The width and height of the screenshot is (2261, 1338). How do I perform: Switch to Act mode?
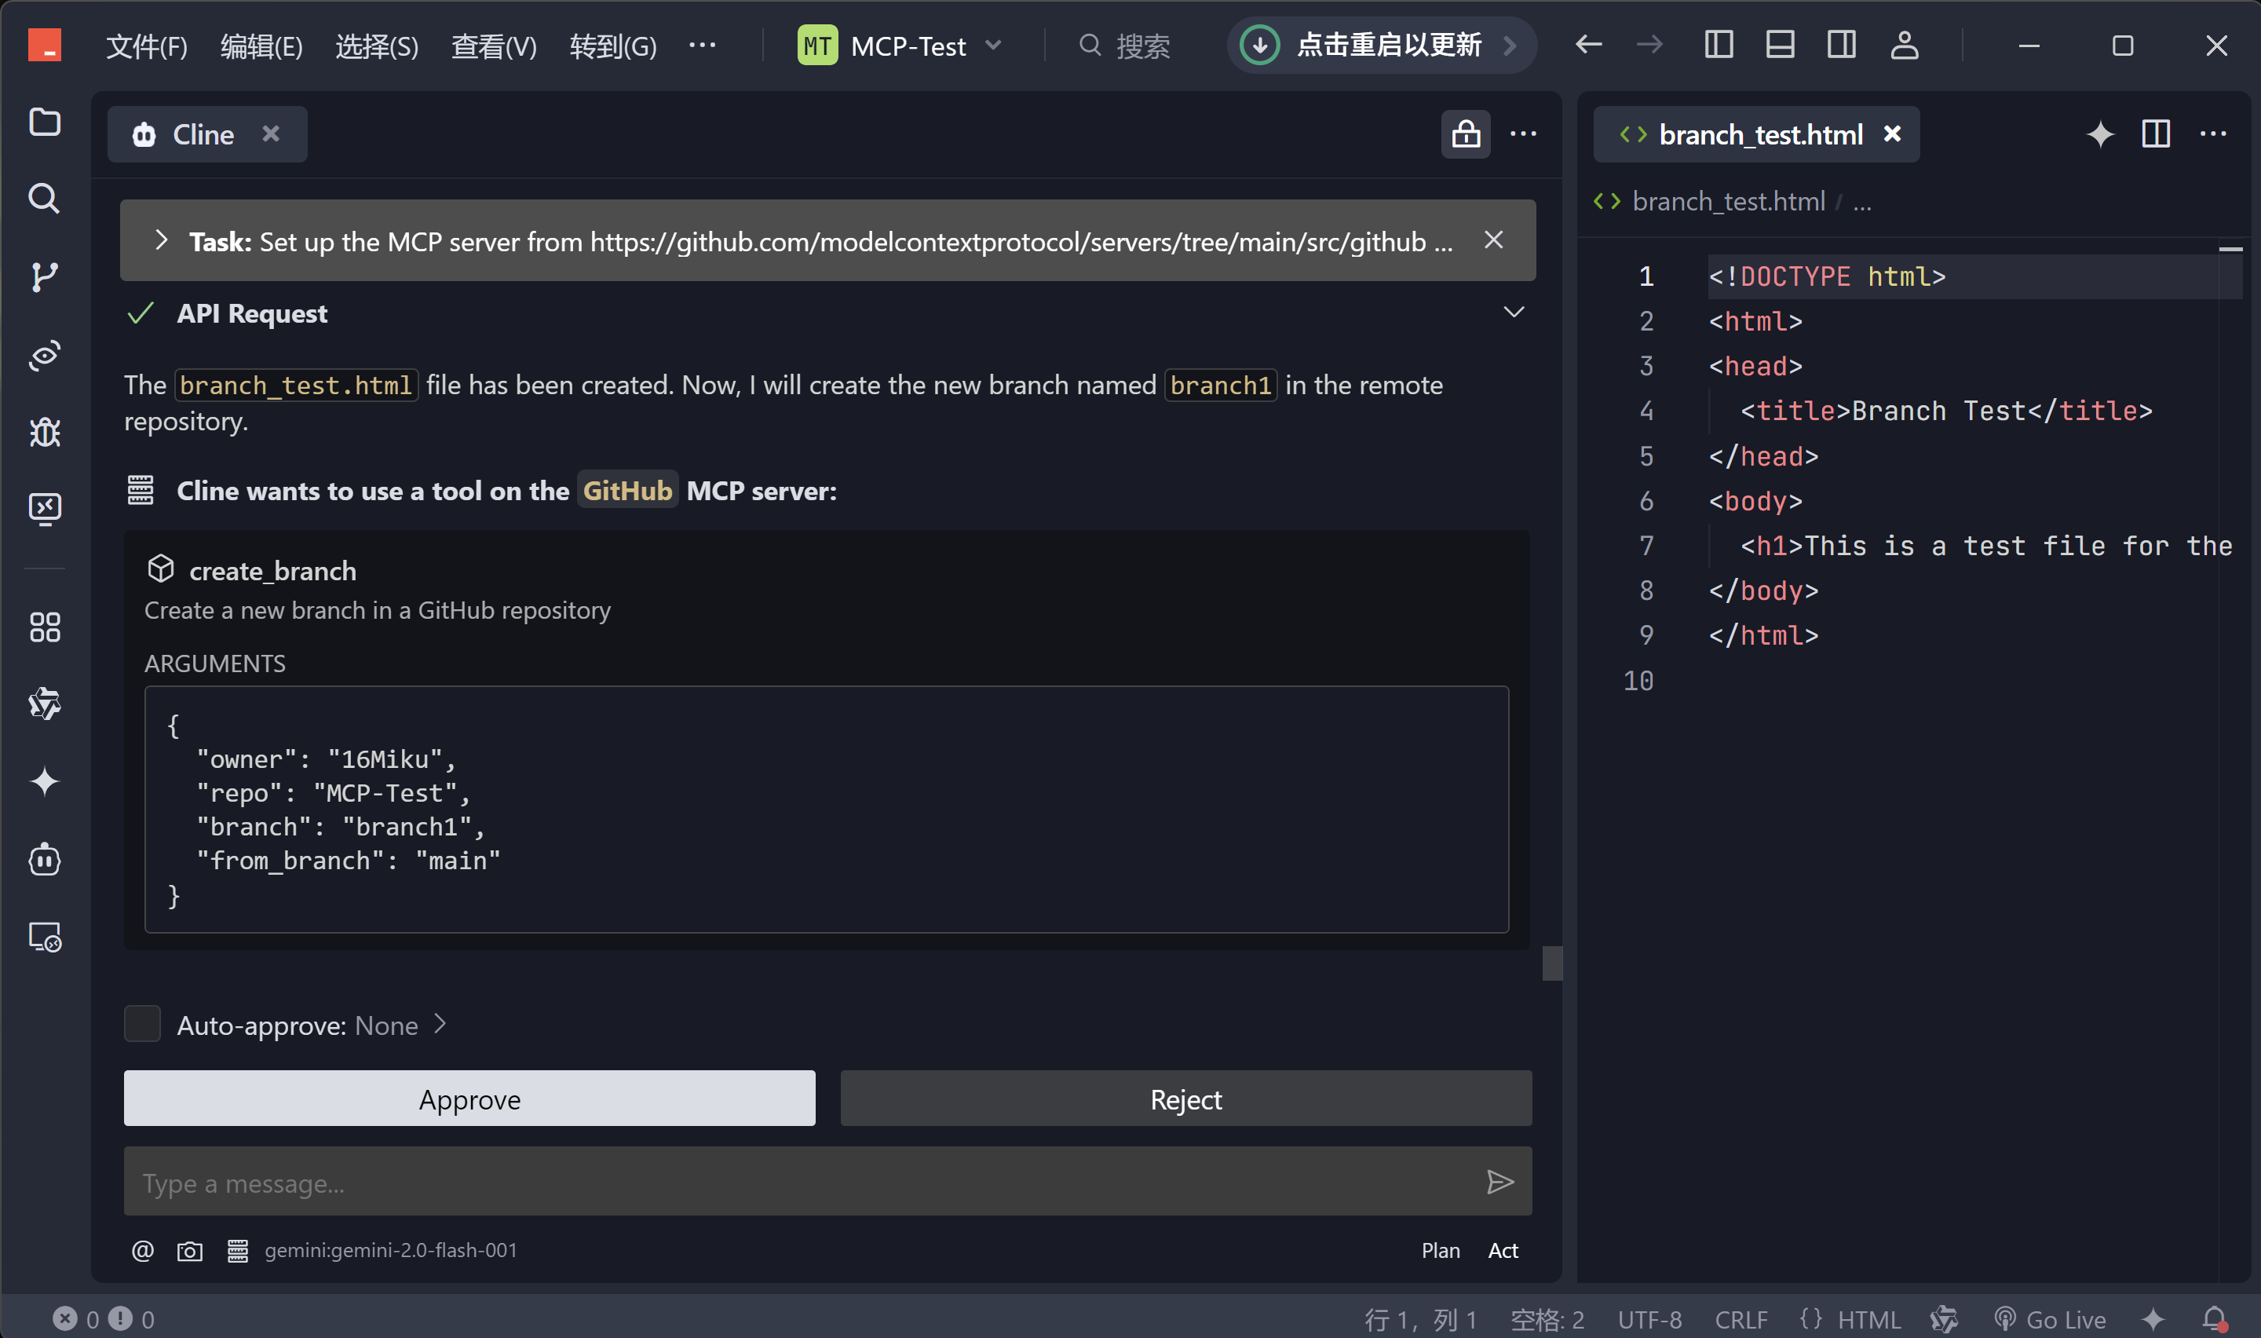(x=1502, y=1251)
